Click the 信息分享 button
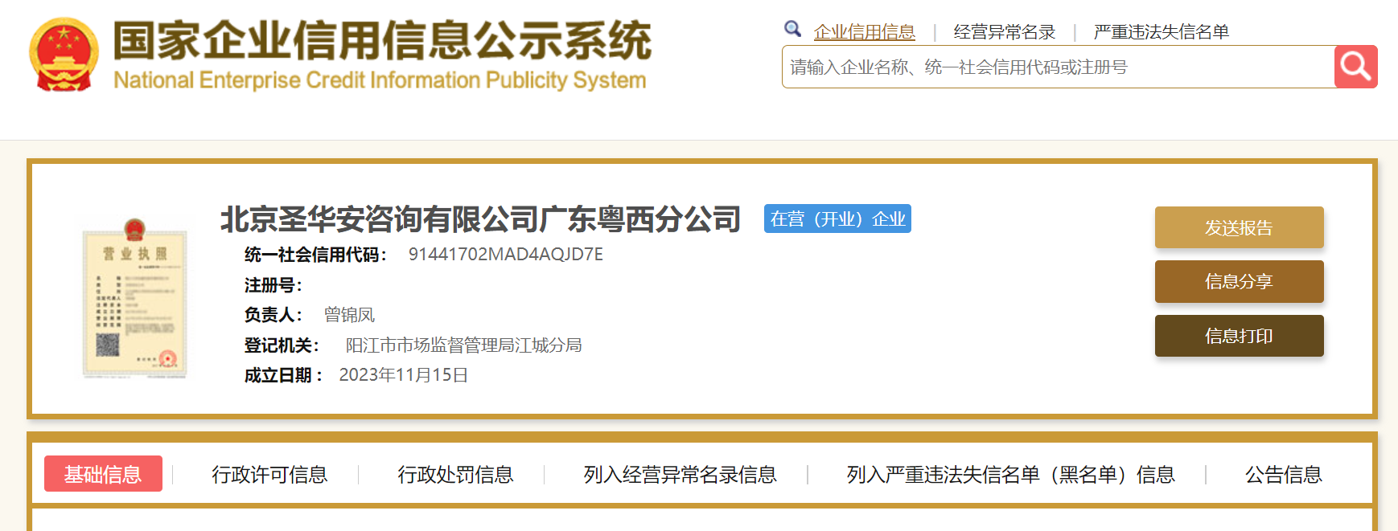The image size is (1398, 531). (1239, 281)
